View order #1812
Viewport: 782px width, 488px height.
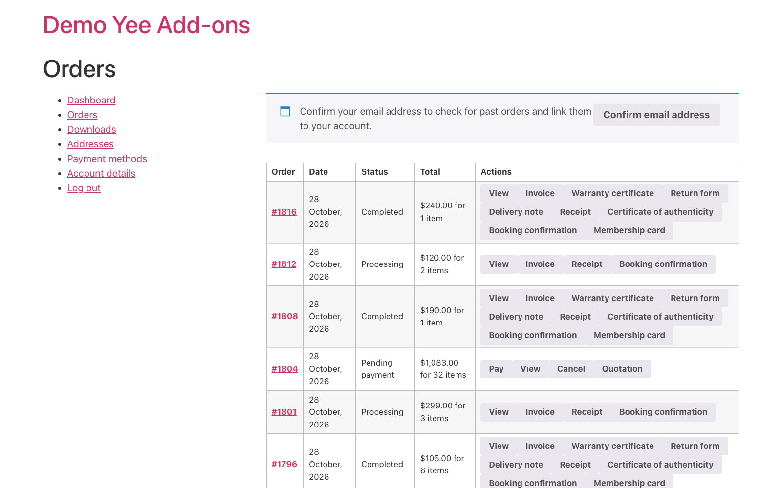(499, 264)
